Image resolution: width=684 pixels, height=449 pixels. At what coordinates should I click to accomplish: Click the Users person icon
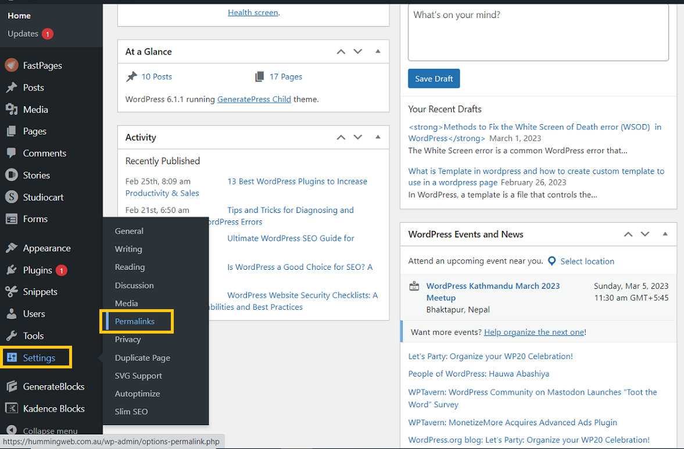12,314
